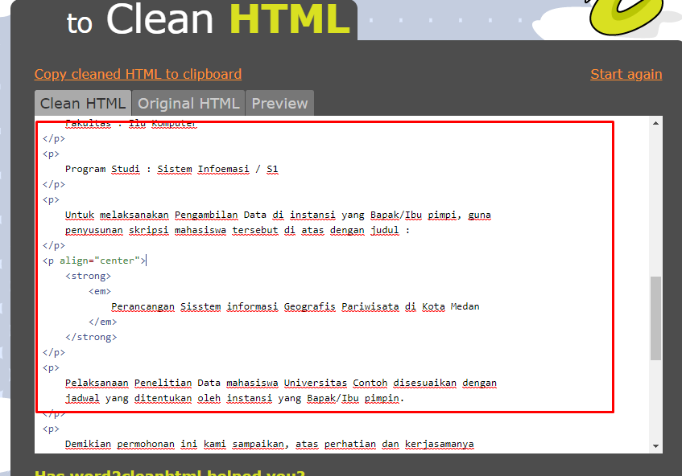Select the line containing p align="center"
The width and height of the screenshot is (682, 476).
pos(93,260)
